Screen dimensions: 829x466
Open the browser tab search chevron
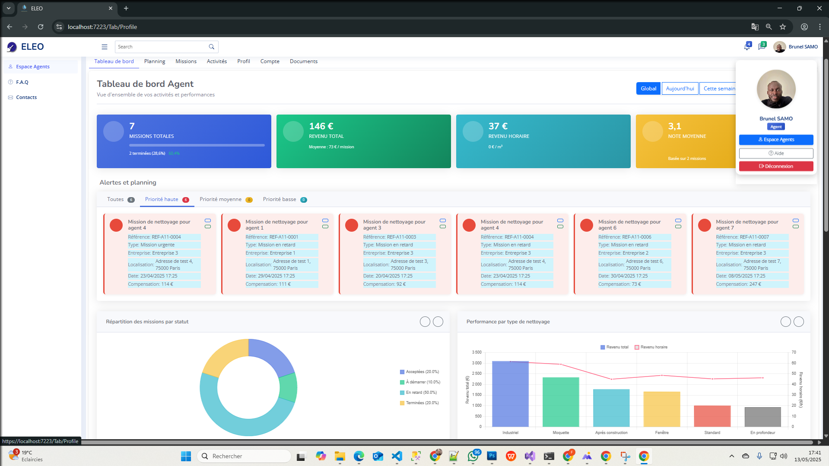pos(8,8)
